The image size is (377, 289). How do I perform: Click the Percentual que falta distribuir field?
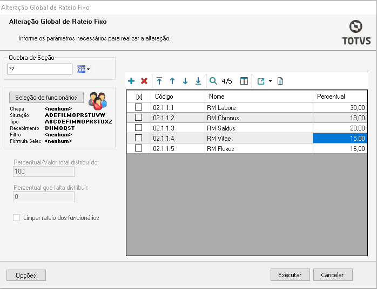coord(44,197)
